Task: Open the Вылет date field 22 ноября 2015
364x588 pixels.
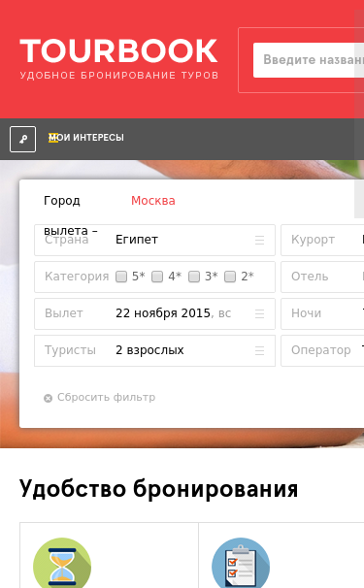Action: pyautogui.click(x=154, y=313)
